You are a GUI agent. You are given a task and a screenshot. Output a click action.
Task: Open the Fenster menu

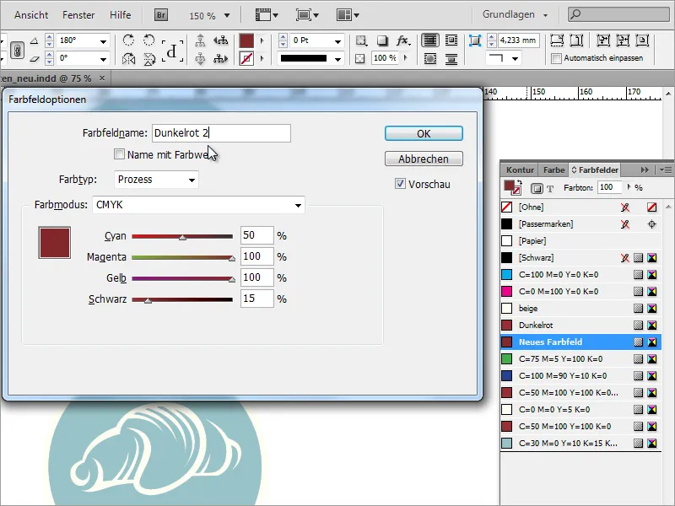tap(78, 15)
